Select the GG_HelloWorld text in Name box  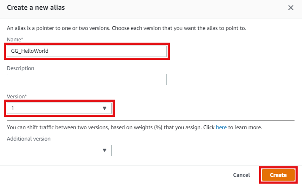click(x=30, y=51)
